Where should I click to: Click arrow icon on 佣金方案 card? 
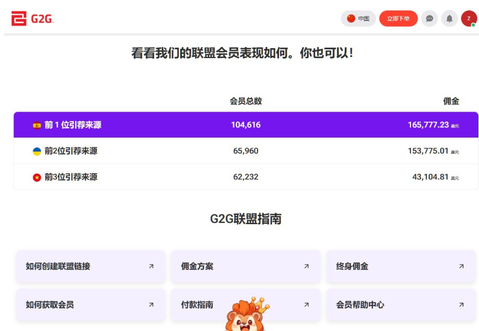(x=306, y=267)
